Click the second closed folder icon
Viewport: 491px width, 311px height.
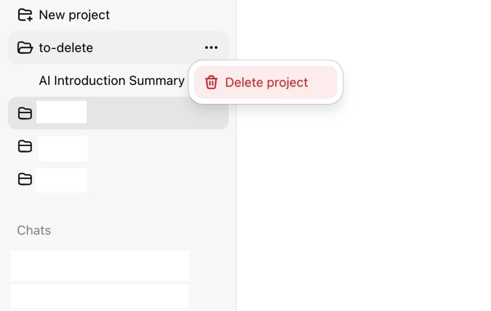click(x=25, y=146)
